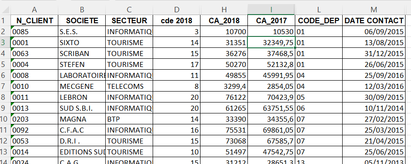
Task: Select client number cell 0063
Action: click(x=34, y=53)
